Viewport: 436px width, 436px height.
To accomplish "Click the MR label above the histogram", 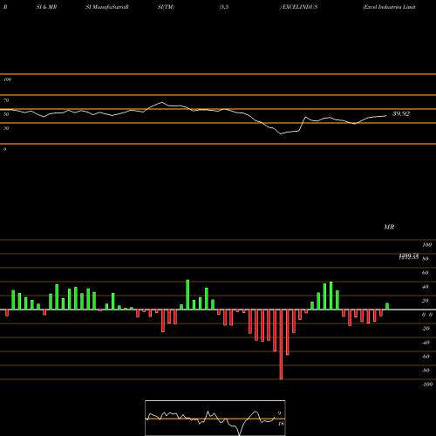I will tap(389, 227).
